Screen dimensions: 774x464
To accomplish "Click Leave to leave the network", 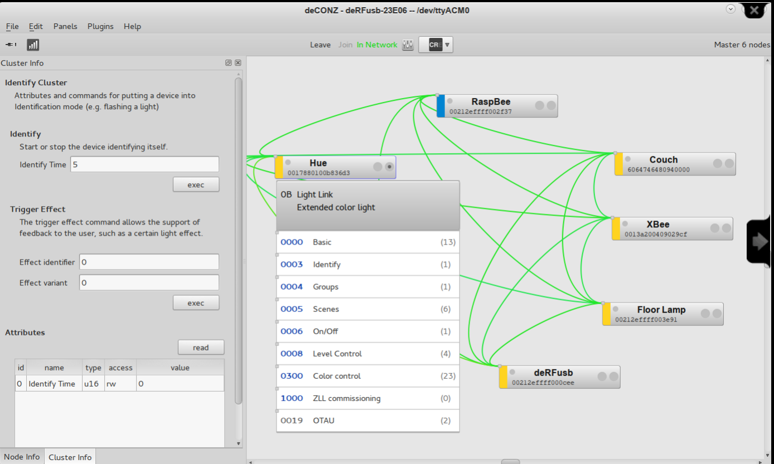I will [320, 45].
